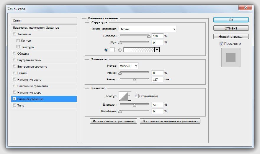Select the Тиснение style row label
Image resolution: width=260 pixels, height=154 pixels.
(x=24, y=34)
